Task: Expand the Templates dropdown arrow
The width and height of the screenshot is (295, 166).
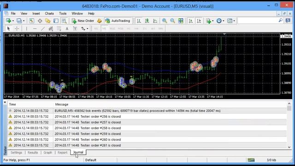Action: tap(234, 21)
